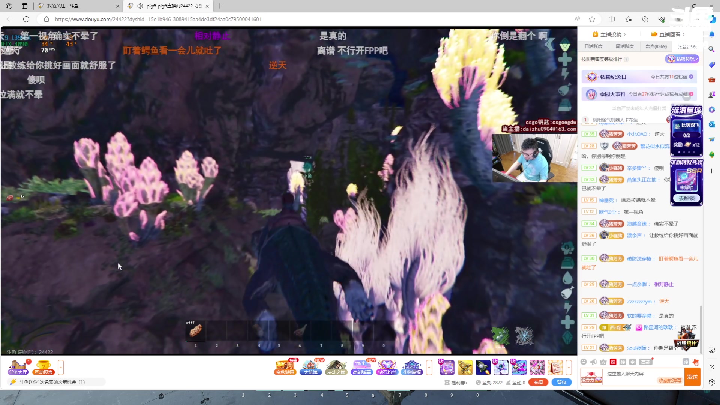720x405 pixels.
Task: Toggle Edge split screen view
Action: coord(612,19)
